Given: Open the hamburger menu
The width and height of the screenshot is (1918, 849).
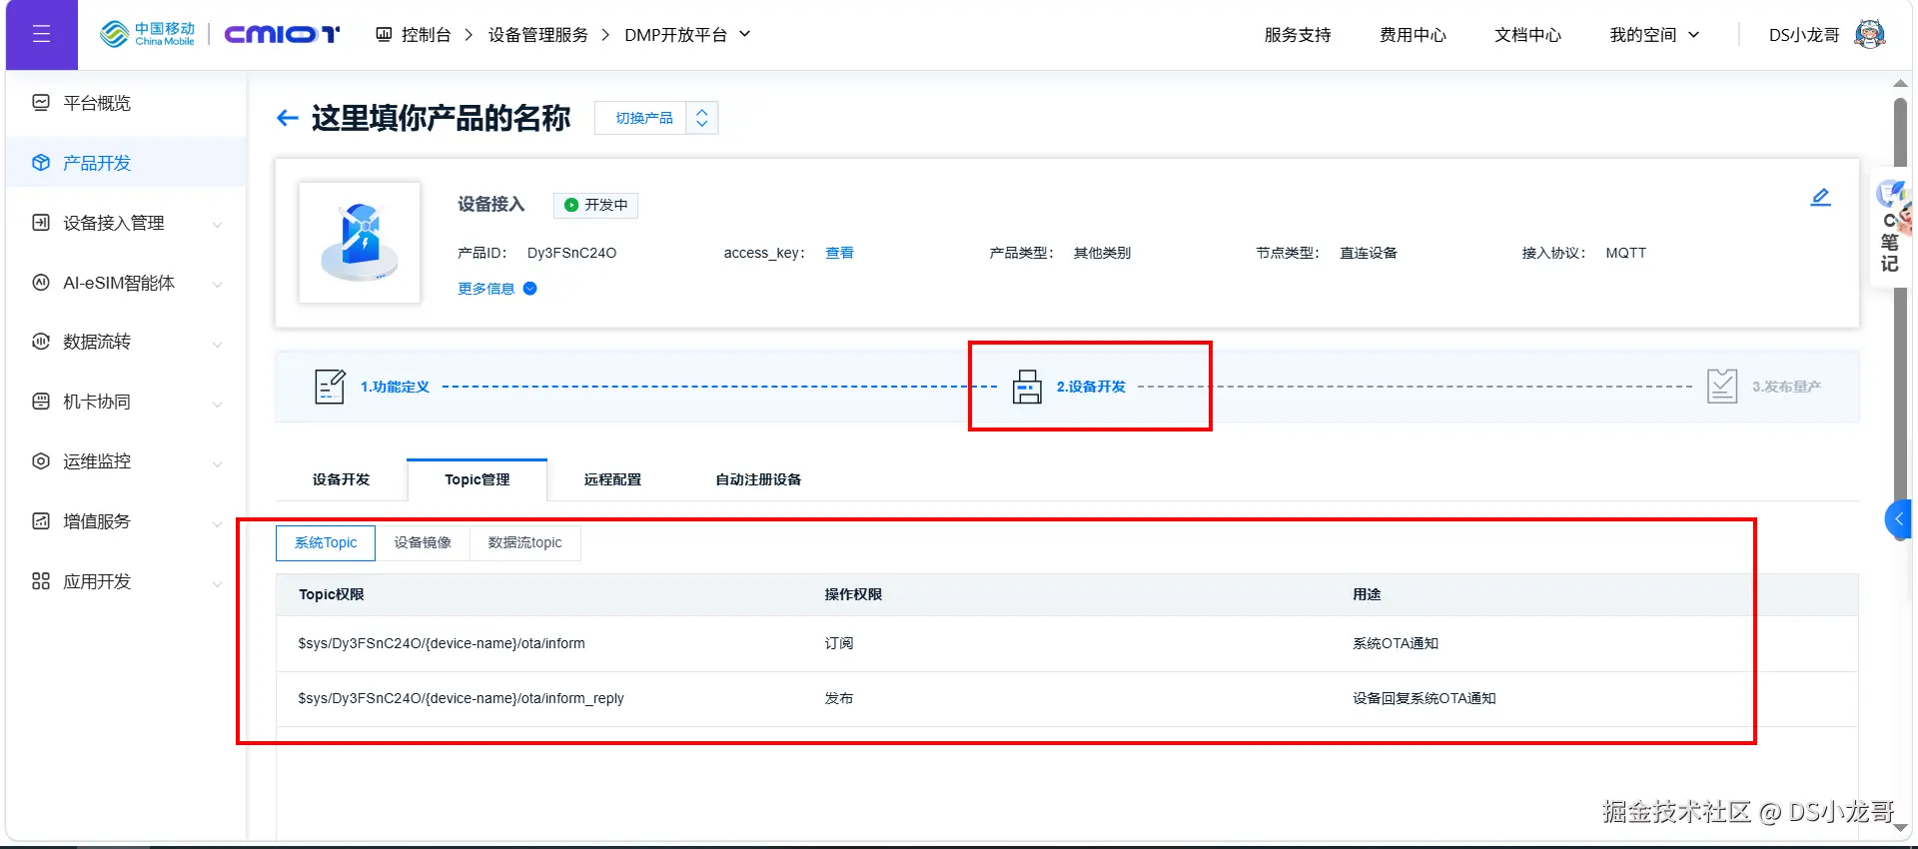Looking at the screenshot, I should coord(41,35).
